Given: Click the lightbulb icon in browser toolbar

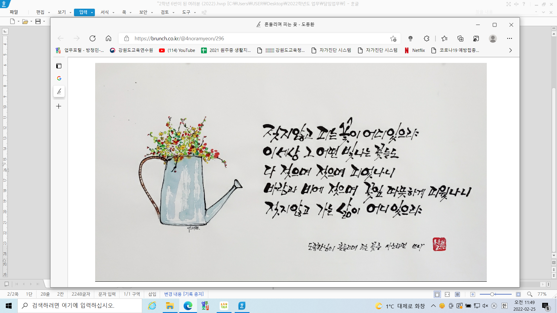Looking at the screenshot, I should (410, 38).
